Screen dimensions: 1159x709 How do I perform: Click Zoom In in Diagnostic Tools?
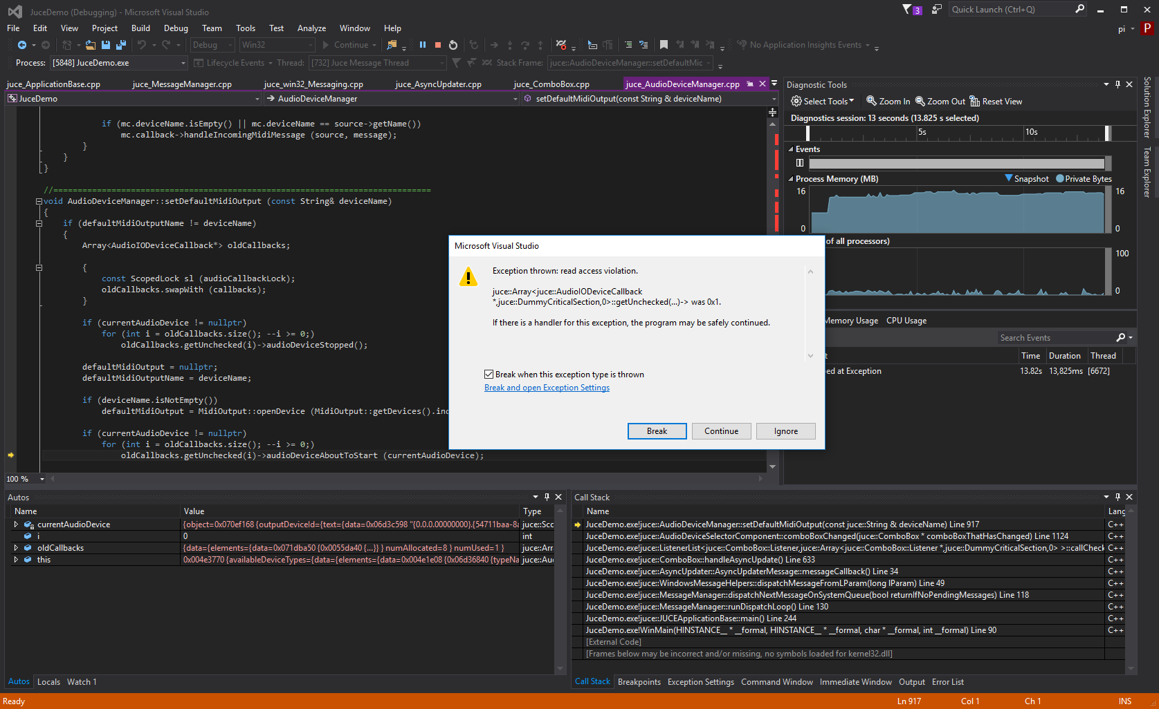coord(888,102)
